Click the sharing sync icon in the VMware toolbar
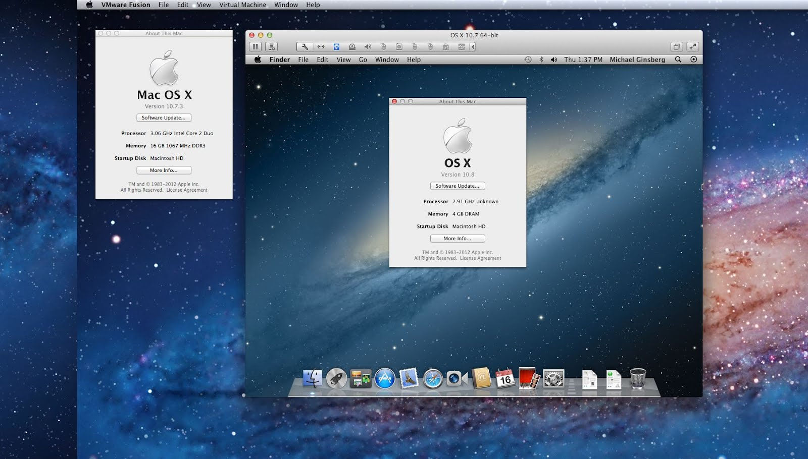The height and width of the screenshot is (459, 808). pyautogui.click(x=461, y=47)
